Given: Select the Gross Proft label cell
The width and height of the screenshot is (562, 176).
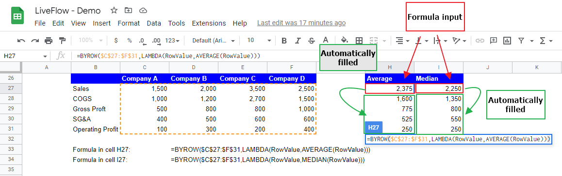Looking at the screenshot, I should (x=95, y=108).
